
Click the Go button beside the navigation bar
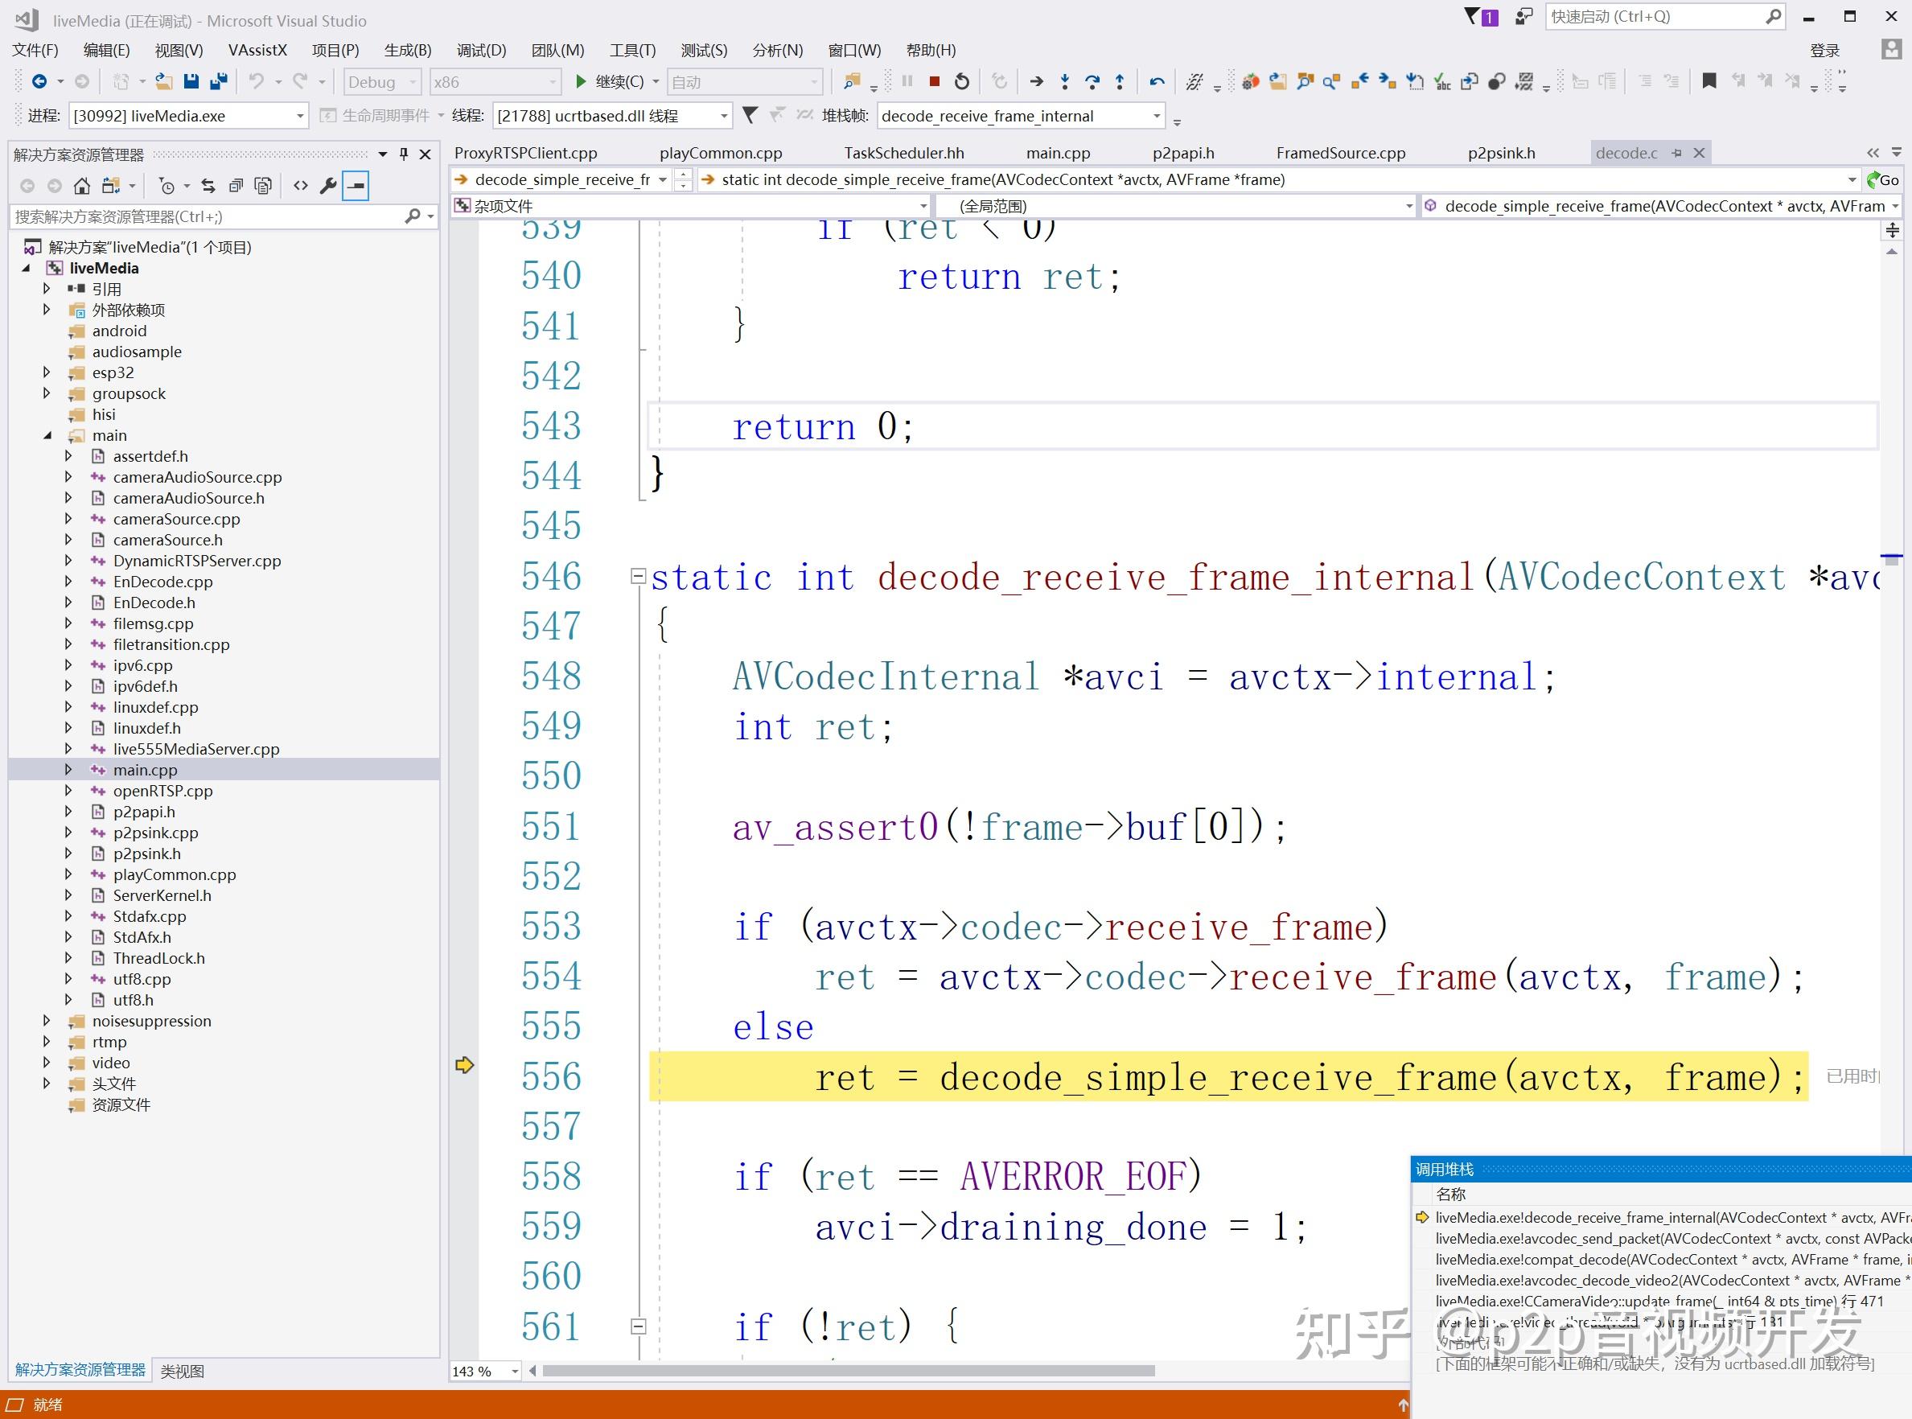[1883, 179]
